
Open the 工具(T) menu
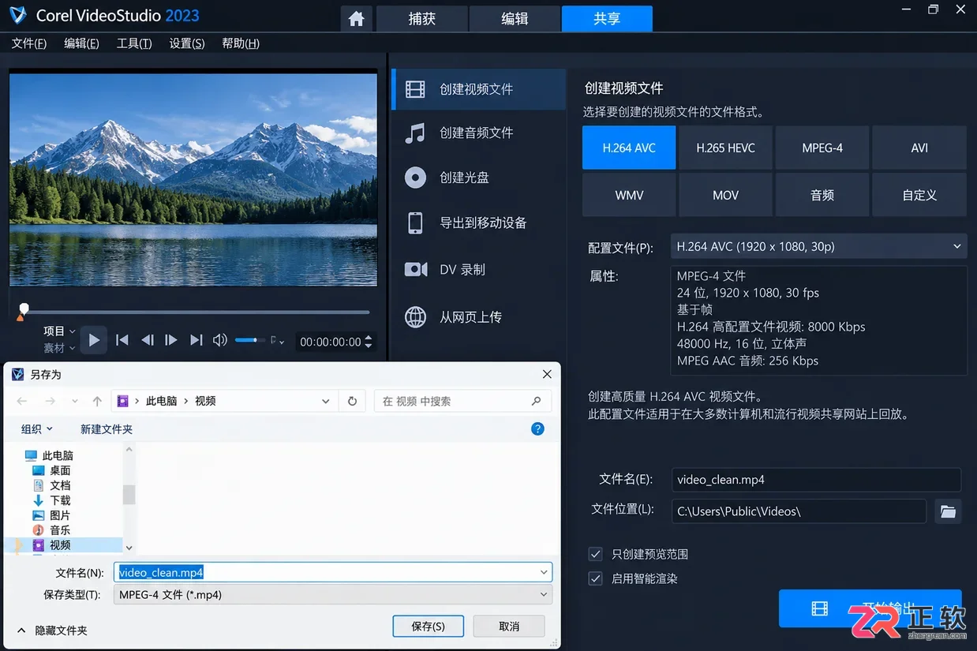click(134, 43)
